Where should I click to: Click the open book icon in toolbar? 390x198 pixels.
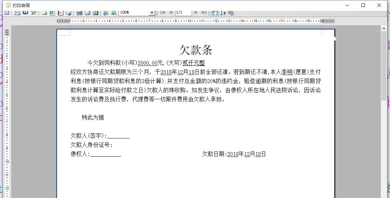point(26,13)
